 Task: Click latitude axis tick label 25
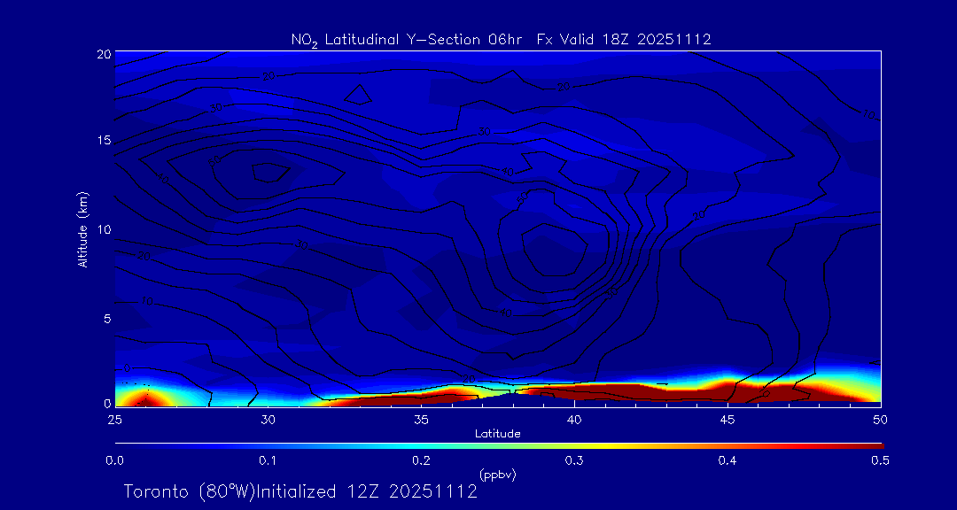coord(114,418)
